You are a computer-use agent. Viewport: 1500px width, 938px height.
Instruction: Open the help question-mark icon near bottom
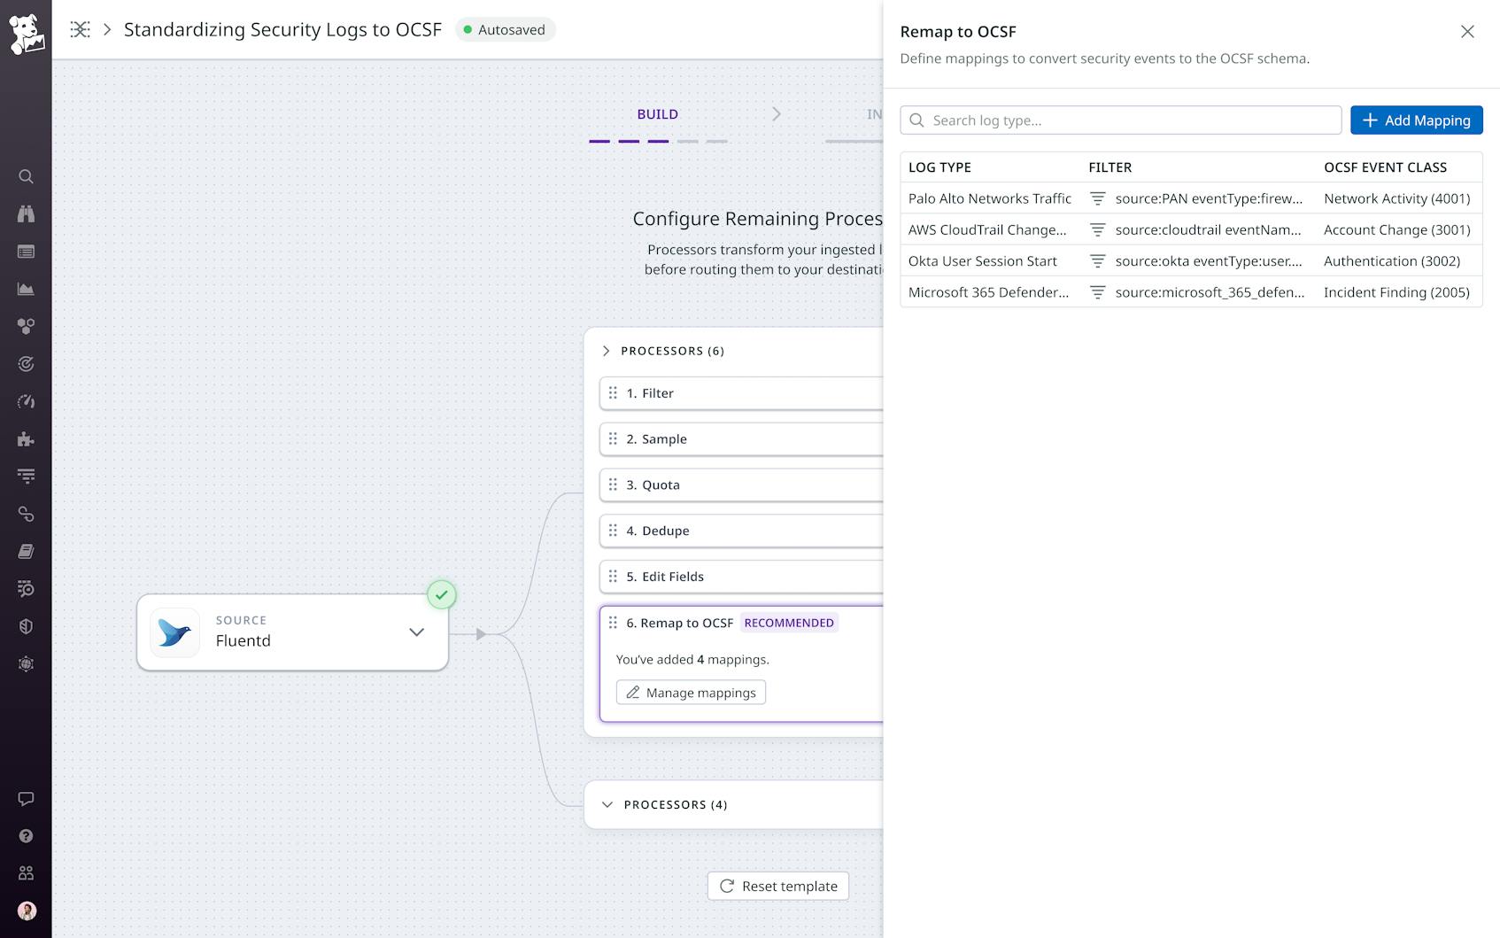pos(26,835)
